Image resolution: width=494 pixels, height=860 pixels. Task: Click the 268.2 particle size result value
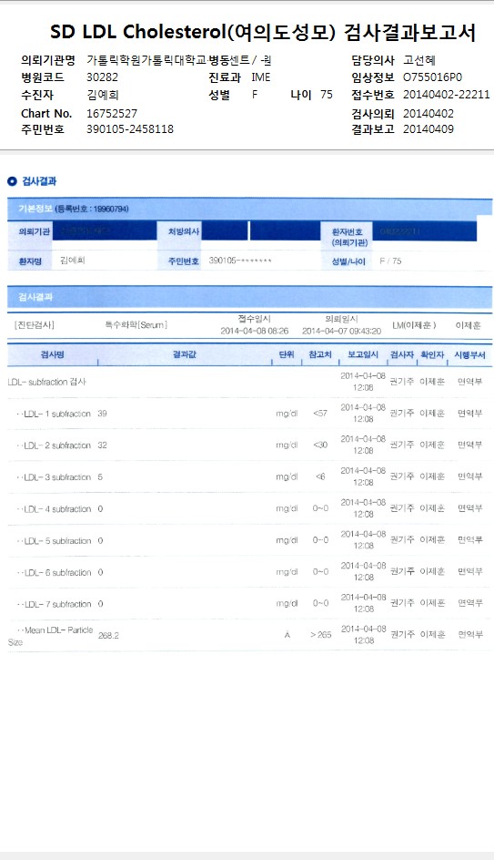tap(108, 636)
